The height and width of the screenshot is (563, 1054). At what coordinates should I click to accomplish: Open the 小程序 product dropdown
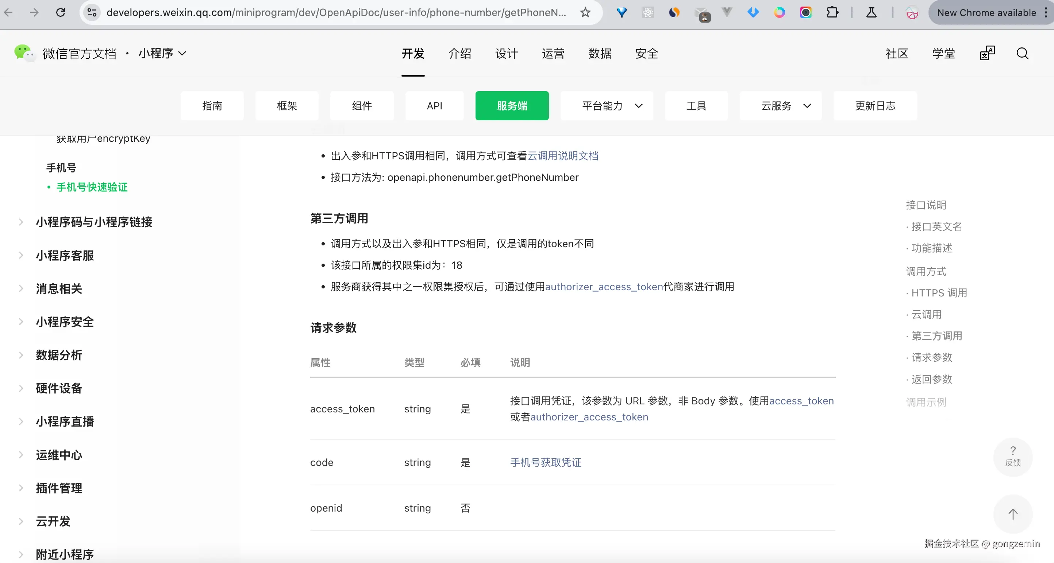[x=162, y=53]
